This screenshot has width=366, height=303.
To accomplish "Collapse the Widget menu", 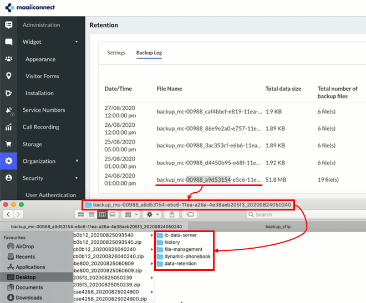I will (50, 42).
